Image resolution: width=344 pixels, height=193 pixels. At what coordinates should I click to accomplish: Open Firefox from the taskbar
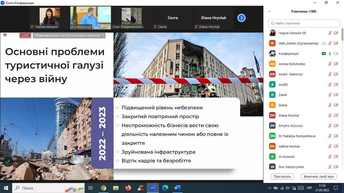point(128,188)
